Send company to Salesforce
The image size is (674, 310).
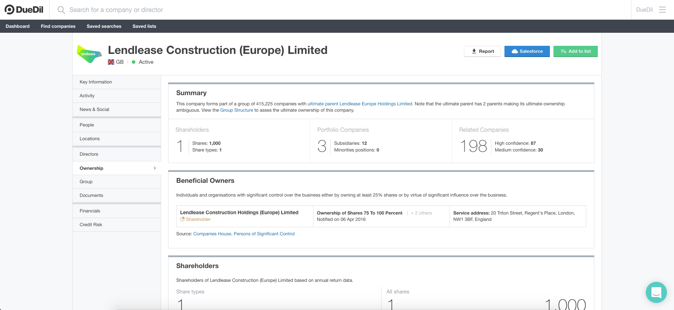tap(527, 51)
